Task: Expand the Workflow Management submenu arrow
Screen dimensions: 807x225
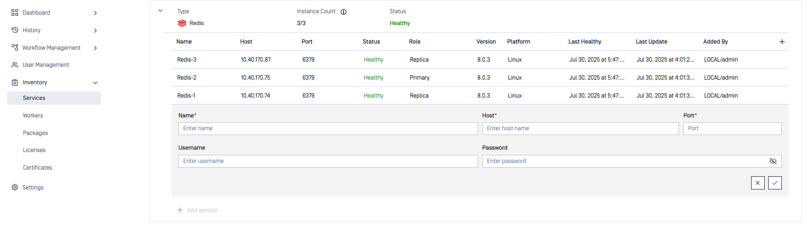Action: 95,48
